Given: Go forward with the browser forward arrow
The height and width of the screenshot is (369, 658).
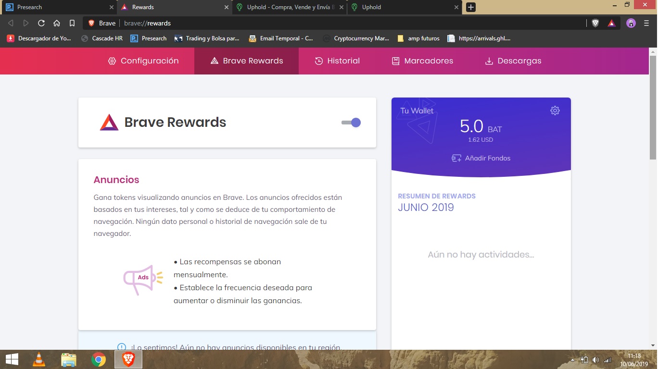Looking at the screenshot, I should click(x=26, y=23).
